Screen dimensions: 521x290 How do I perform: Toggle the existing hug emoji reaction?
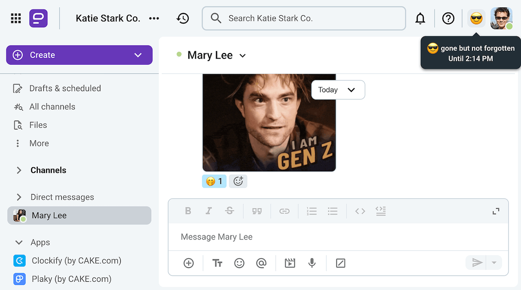point(214,181)
